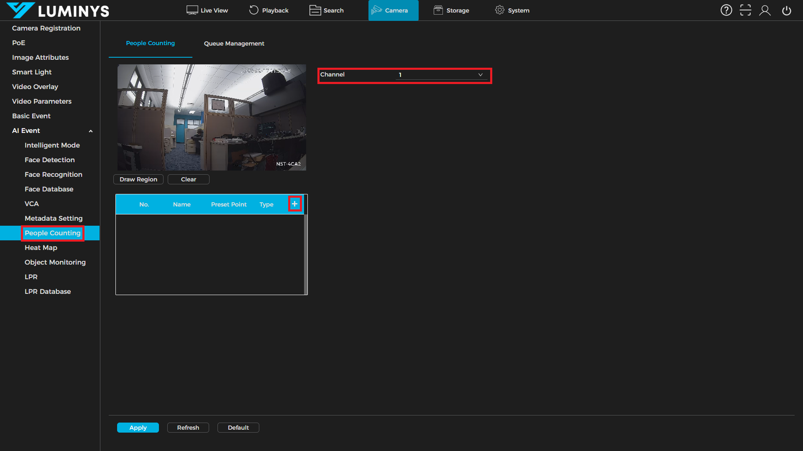Viewport: 803px width, 451px height.
Task: Click the power logout icon
Action: pos(786,10)
